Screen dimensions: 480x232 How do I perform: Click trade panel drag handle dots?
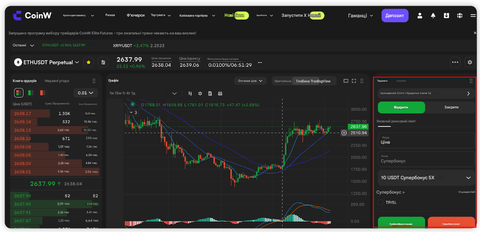(471, 81)
